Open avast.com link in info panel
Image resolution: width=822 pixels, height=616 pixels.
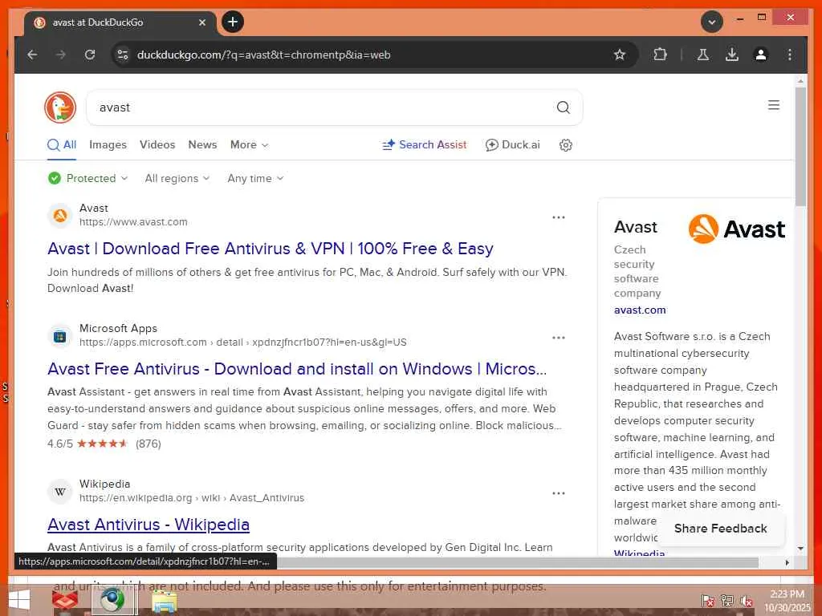640,310
